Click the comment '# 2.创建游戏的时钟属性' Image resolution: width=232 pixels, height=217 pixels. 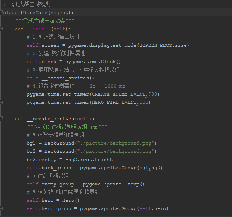(56, 53)
